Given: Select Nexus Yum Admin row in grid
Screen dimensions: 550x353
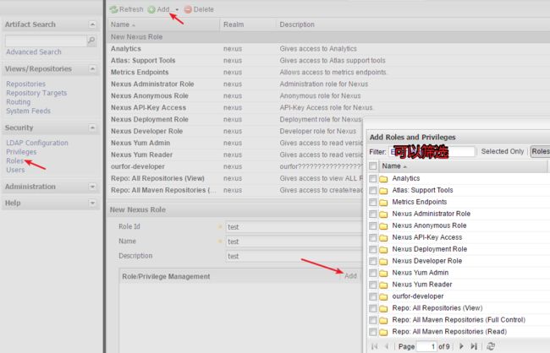Looking at the screenshot, I should (x=235, y=143).
